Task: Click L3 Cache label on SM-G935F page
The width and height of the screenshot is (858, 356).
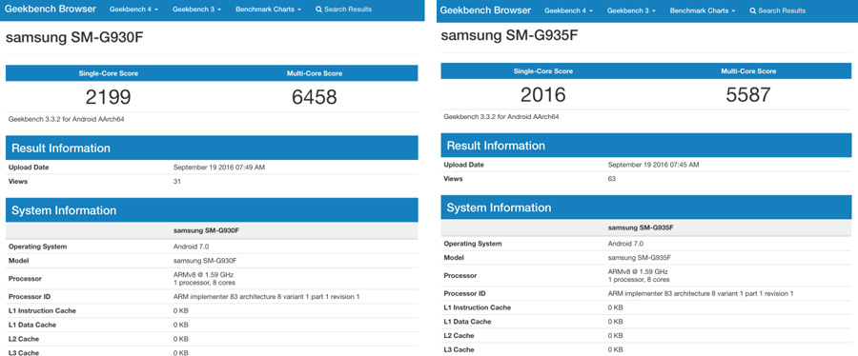Action: pyautogui.click(x=459, y=349)
